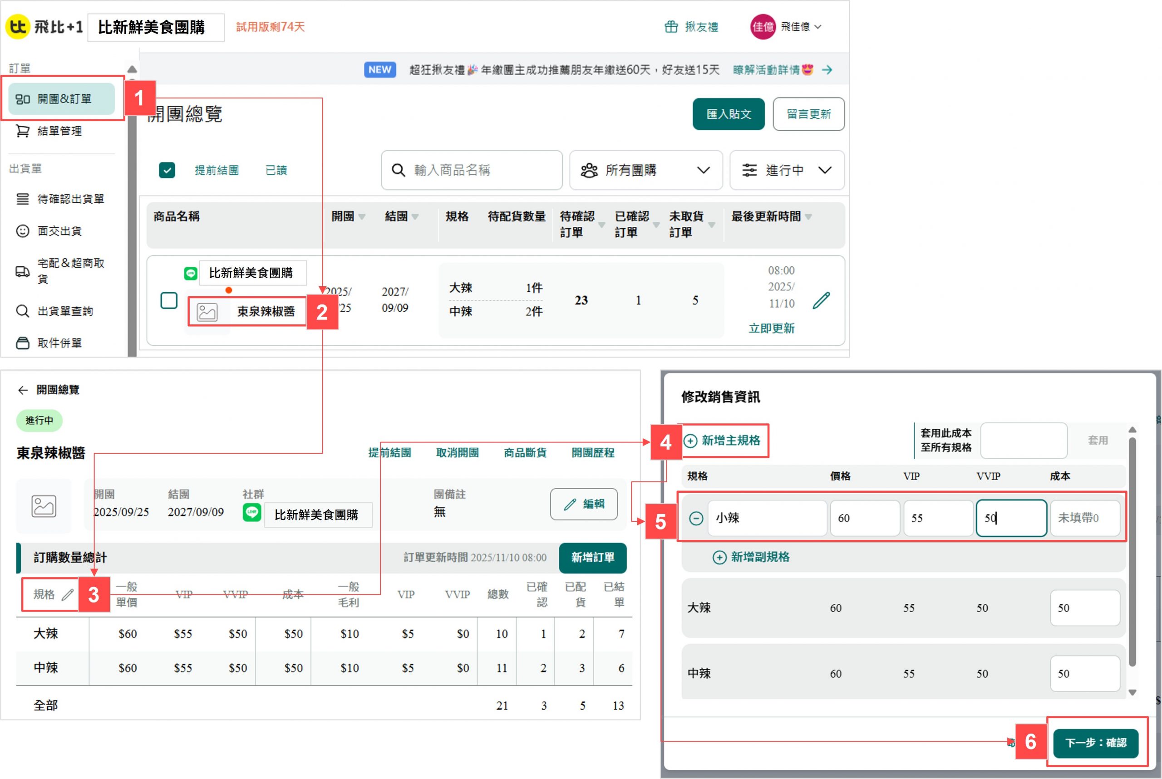
Task: Toggle the select-all checkbox near 提前結團
Action: tap(167, 171)
